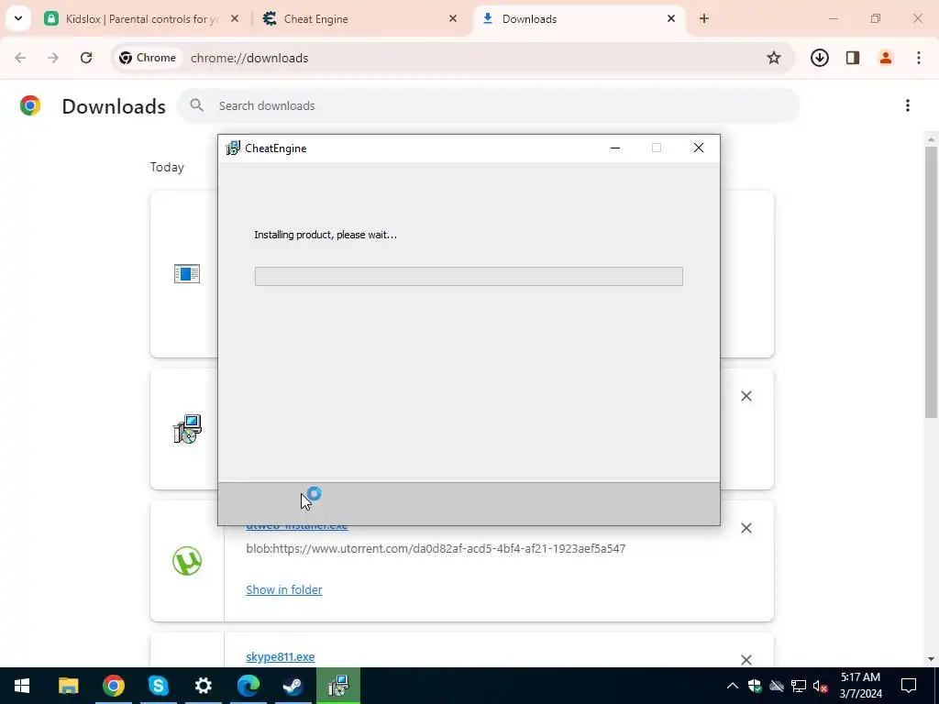Click the first download's file icon
This screenshot has width=939, height=704.
187,273
